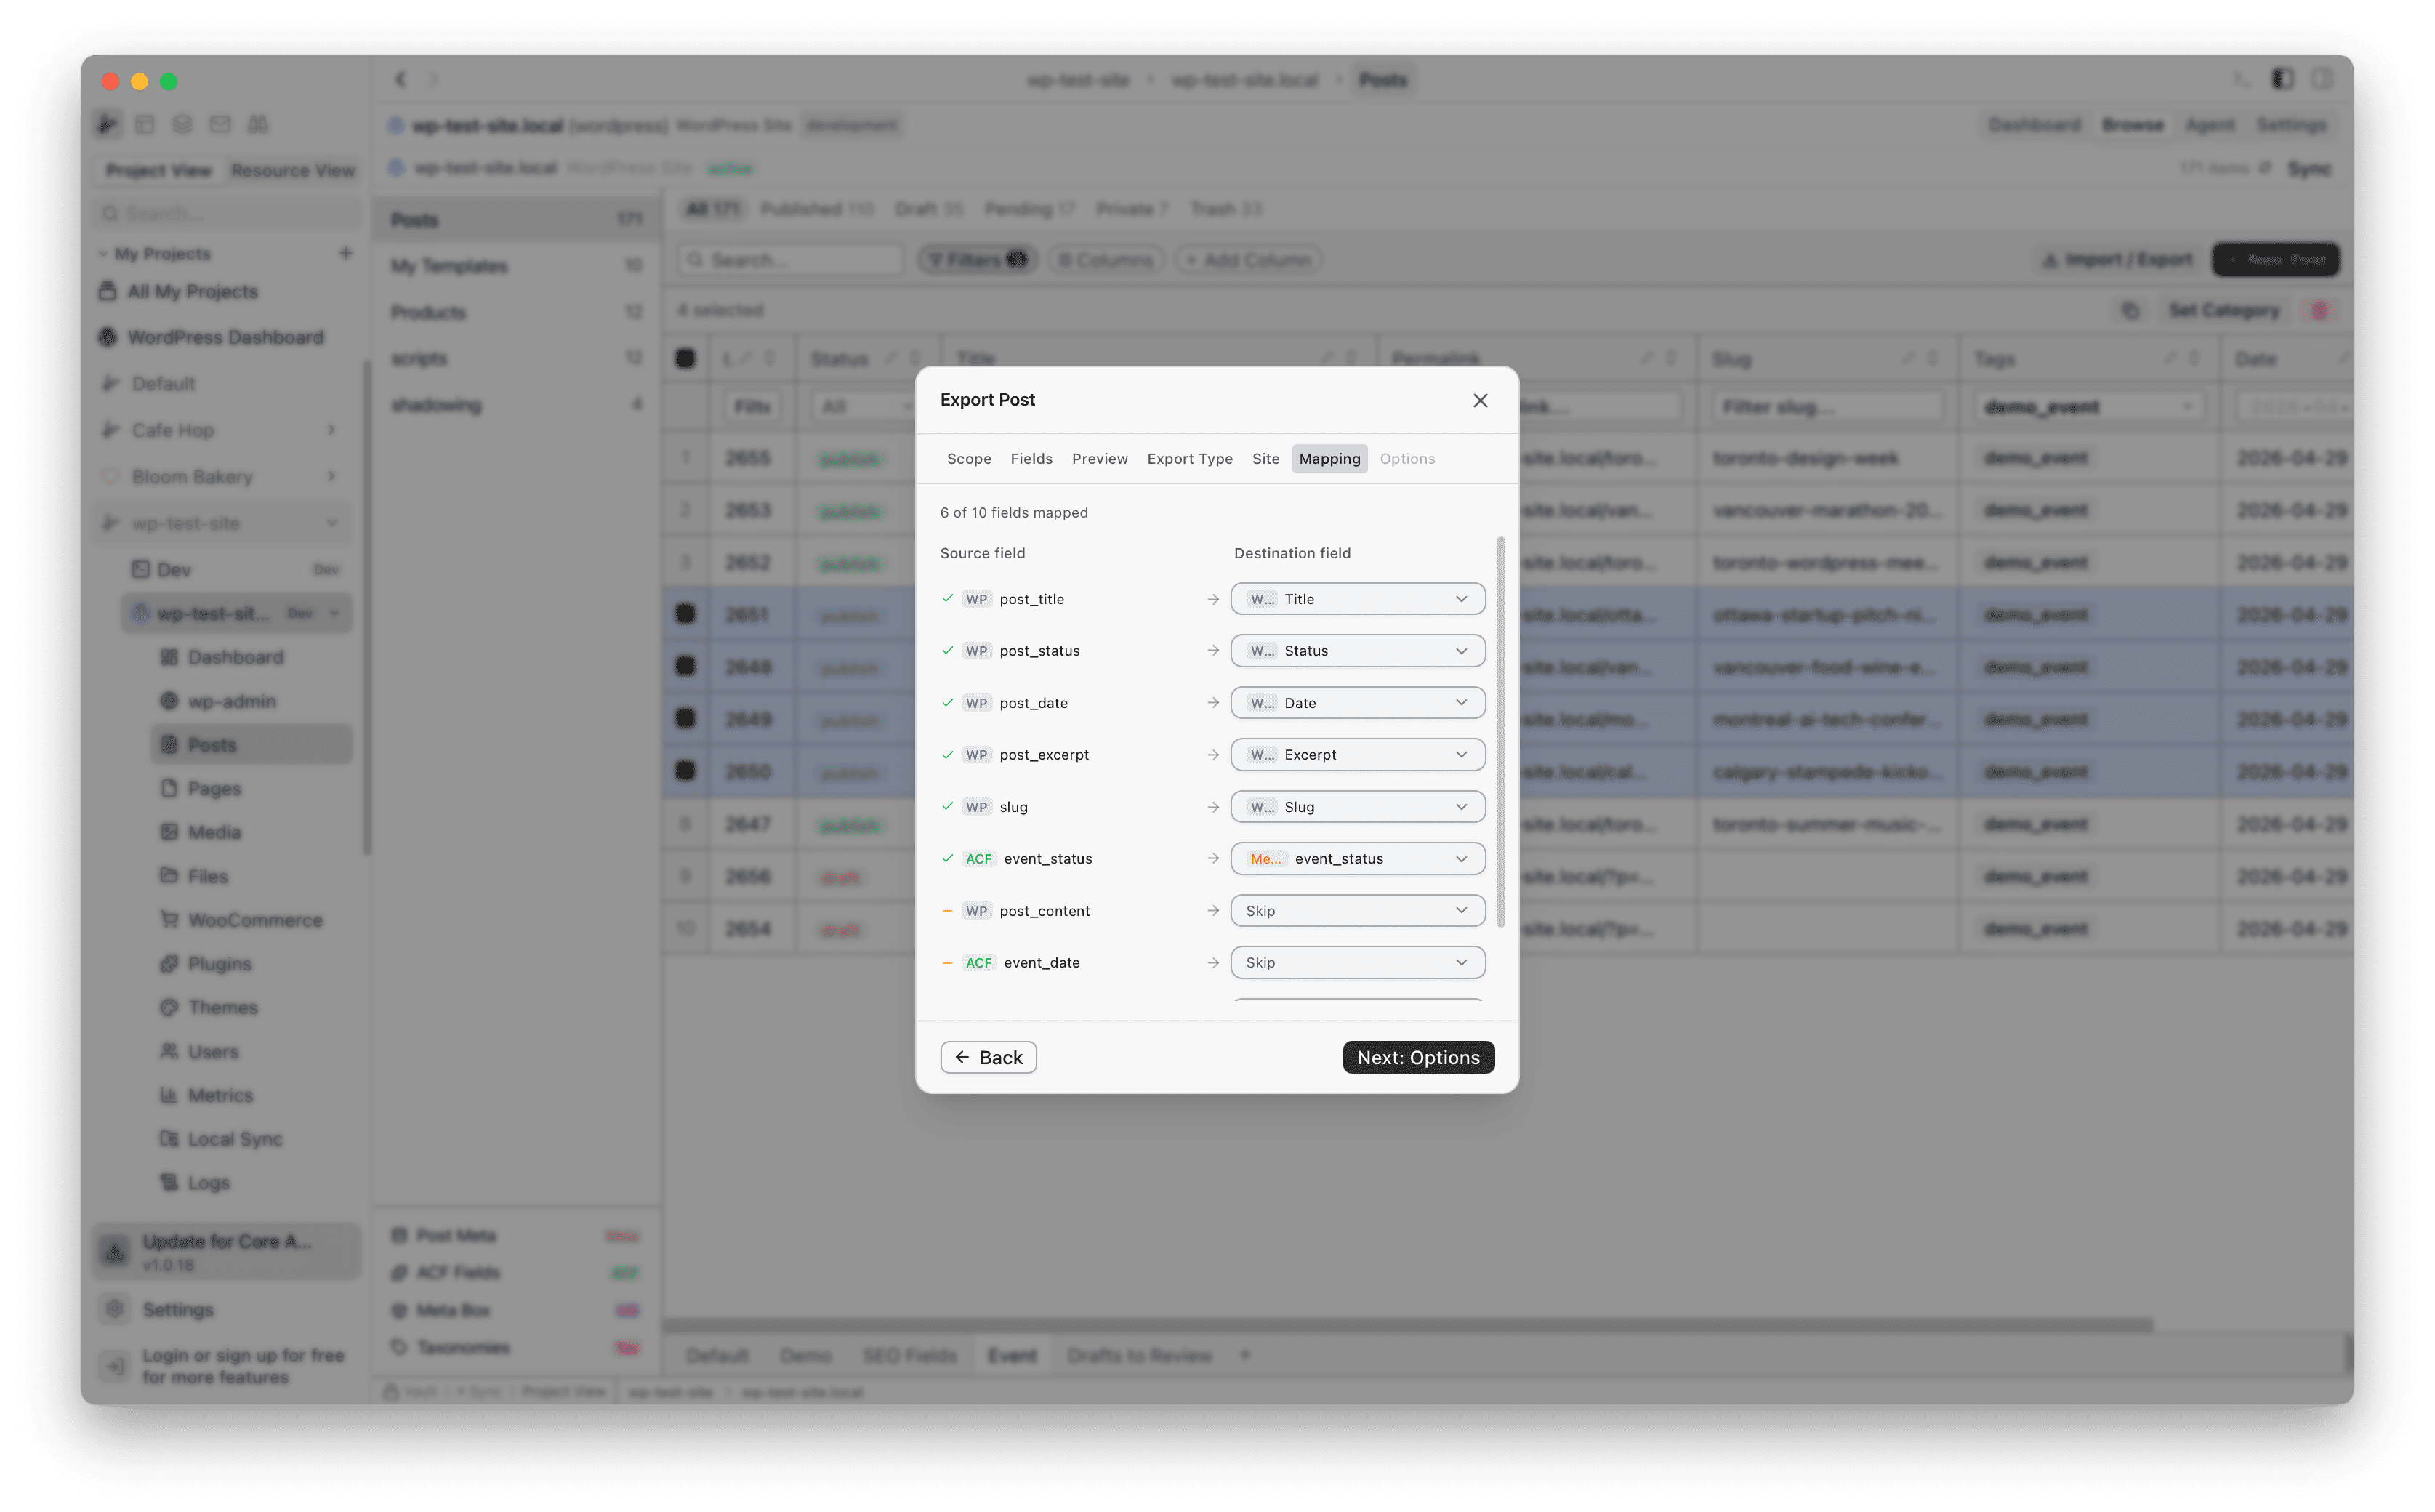Open wp-admin in the sidebar

pos(231,701)
